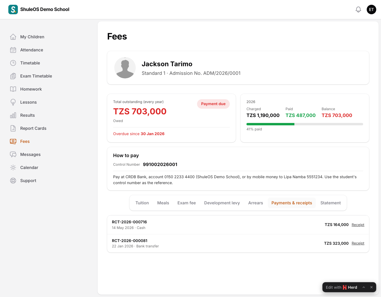Click the Results bar chart icon
This screenshot has height=297, width=381.
click(x=13, y=115)
